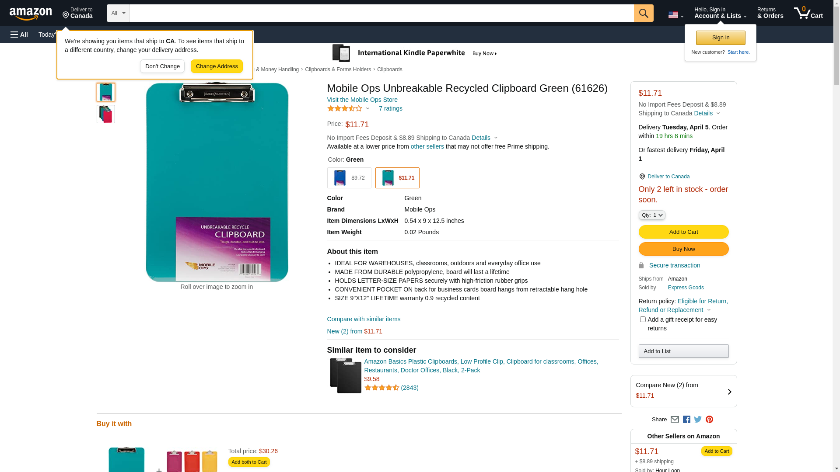Share the product on Pinterest

709,420
